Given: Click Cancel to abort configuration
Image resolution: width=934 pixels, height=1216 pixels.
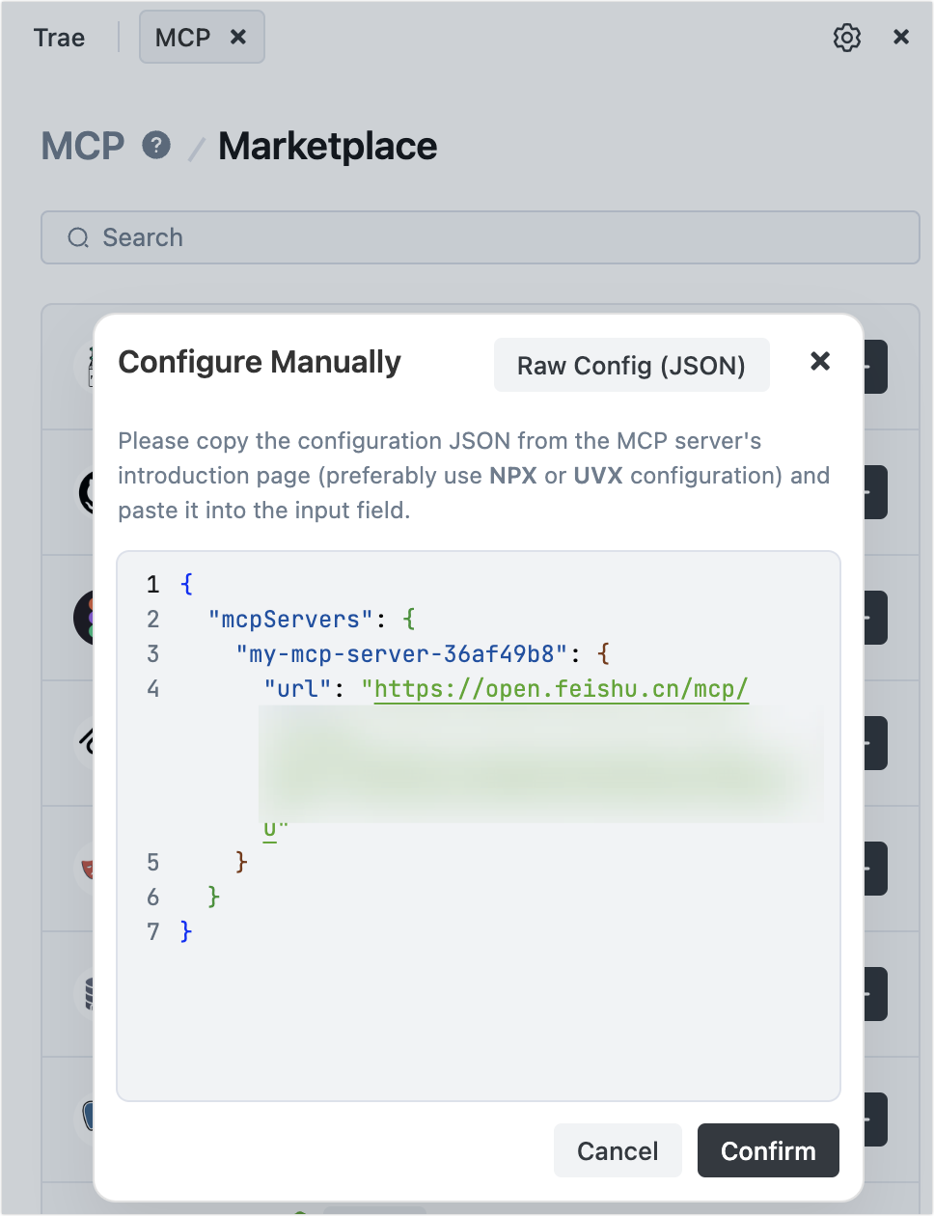Looking at the screenshot, I should click(618, 1150).
